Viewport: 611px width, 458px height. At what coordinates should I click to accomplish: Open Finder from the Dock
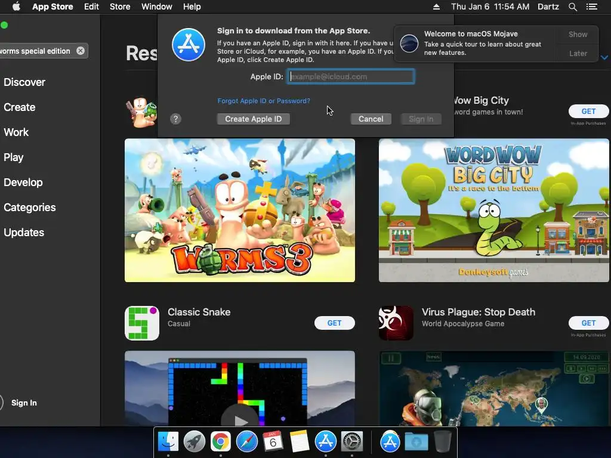point(168,442)
